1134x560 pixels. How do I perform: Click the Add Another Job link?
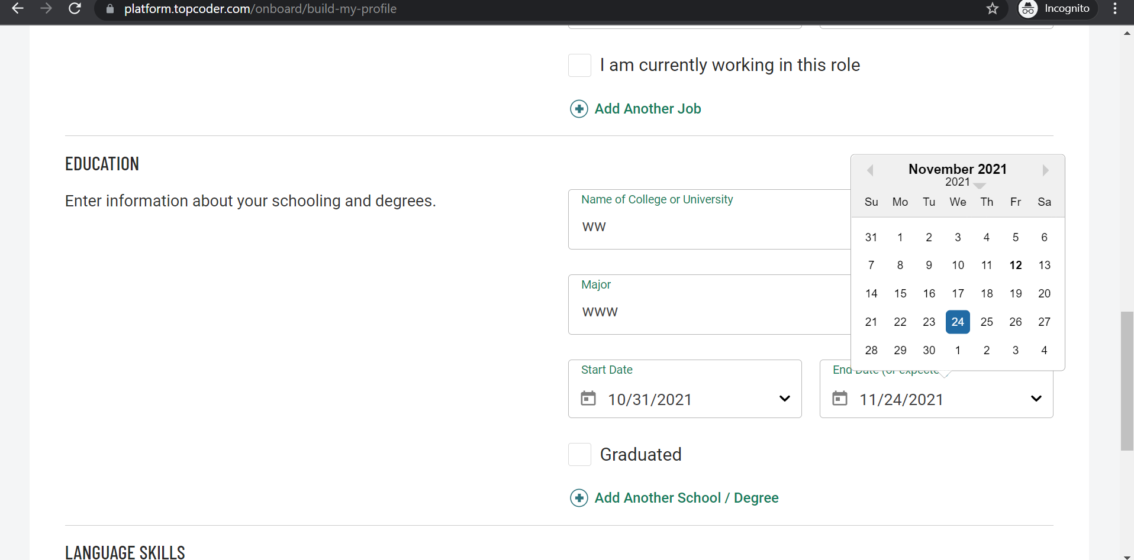648,109
